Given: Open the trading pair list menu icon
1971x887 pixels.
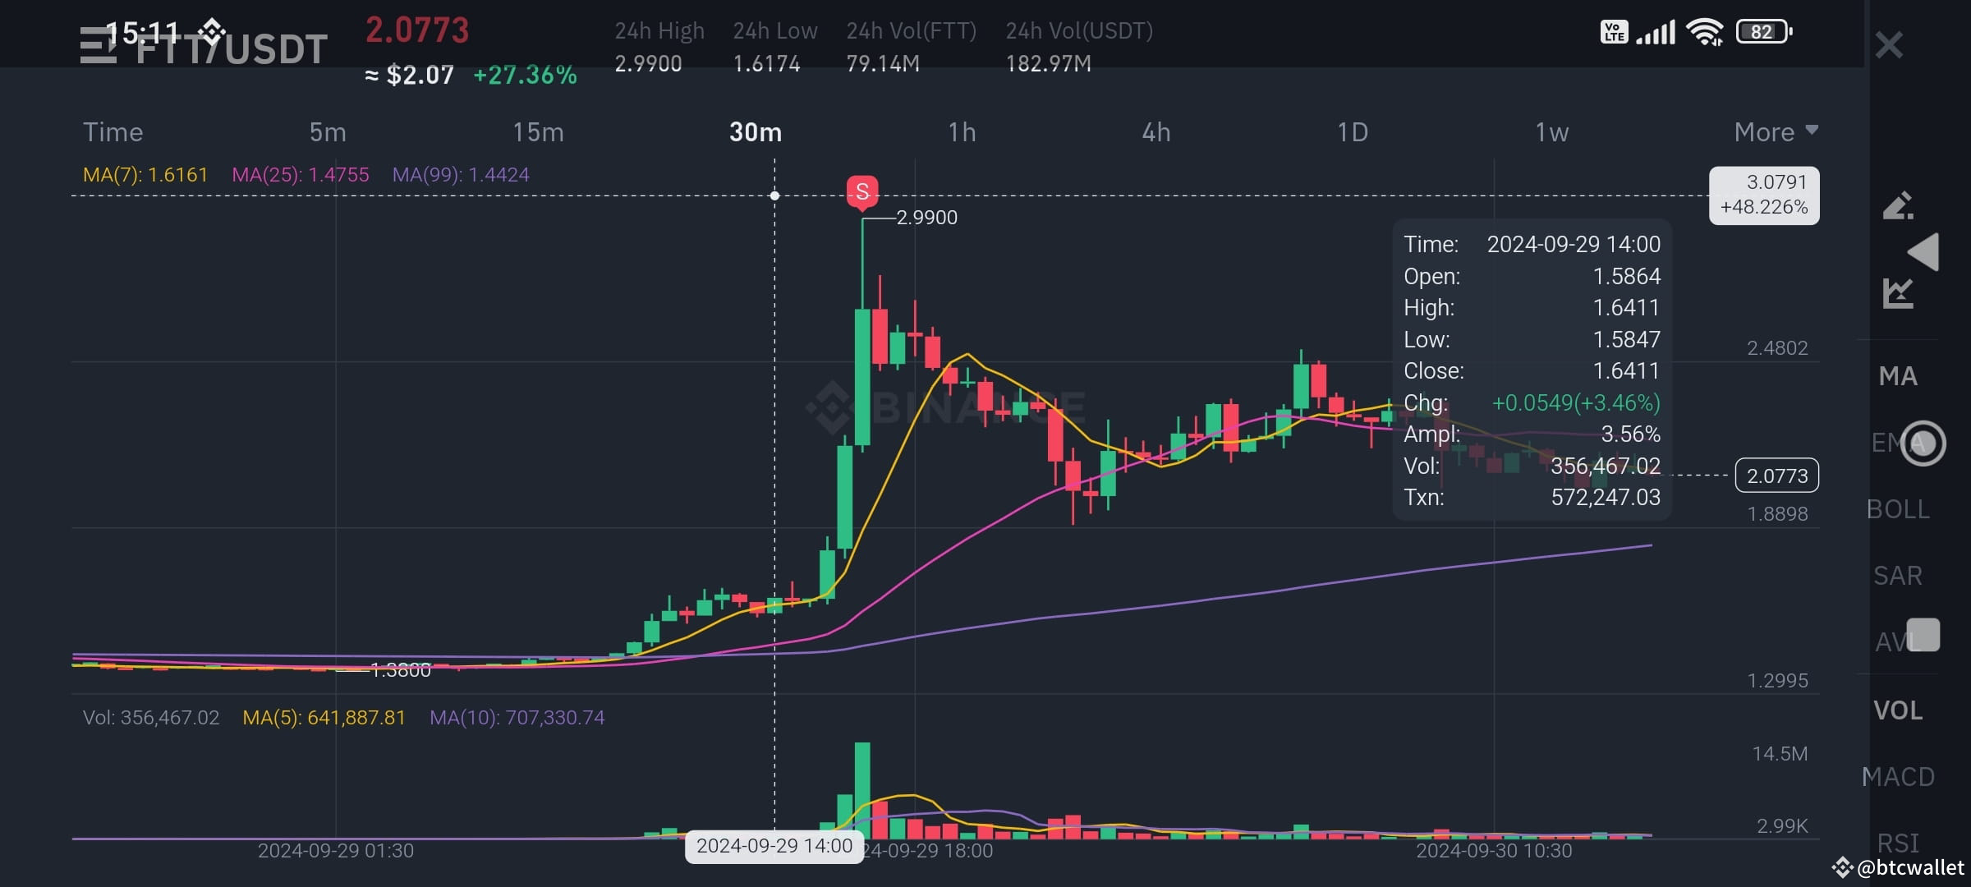Looking at the screenshot, I should [97, 46].
